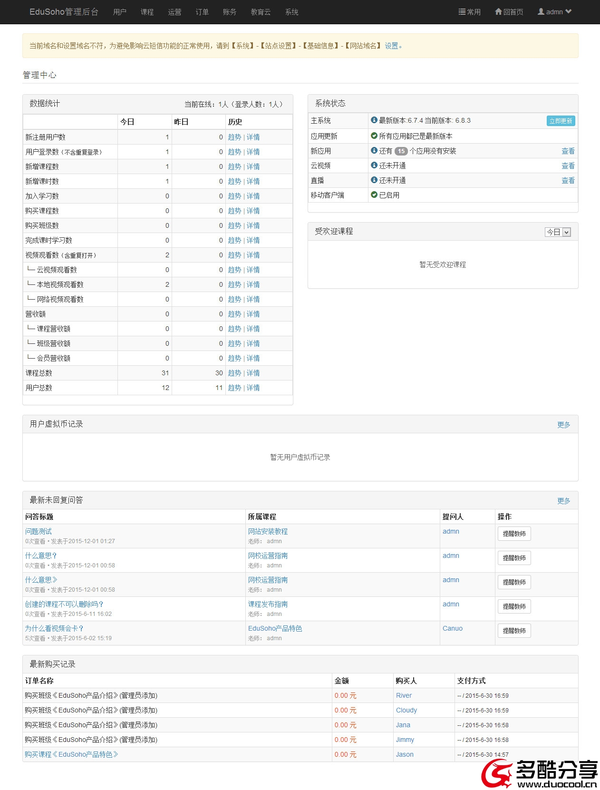Open 详情 for 用户总数
The height and width of the screenshot is (790, 600).
[x=253, y=388]
